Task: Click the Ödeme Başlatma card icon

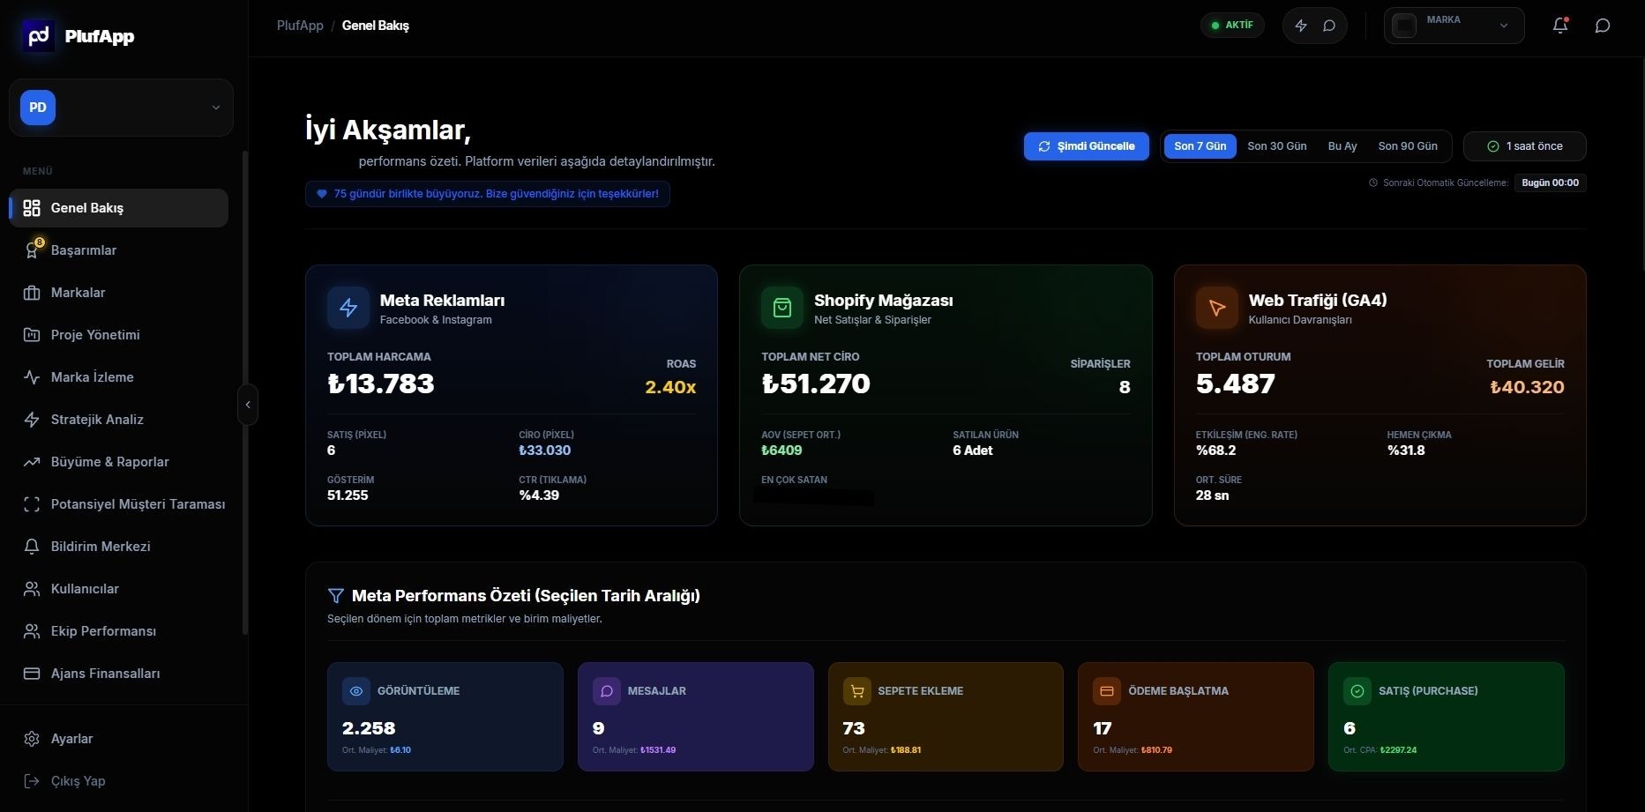Action: click(x=1107, y=691)
